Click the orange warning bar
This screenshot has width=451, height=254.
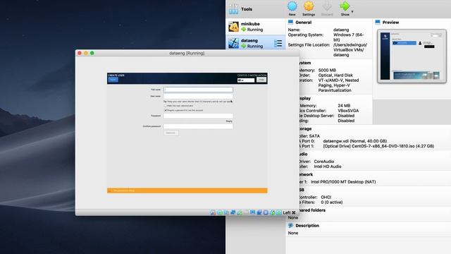point(187,190)
